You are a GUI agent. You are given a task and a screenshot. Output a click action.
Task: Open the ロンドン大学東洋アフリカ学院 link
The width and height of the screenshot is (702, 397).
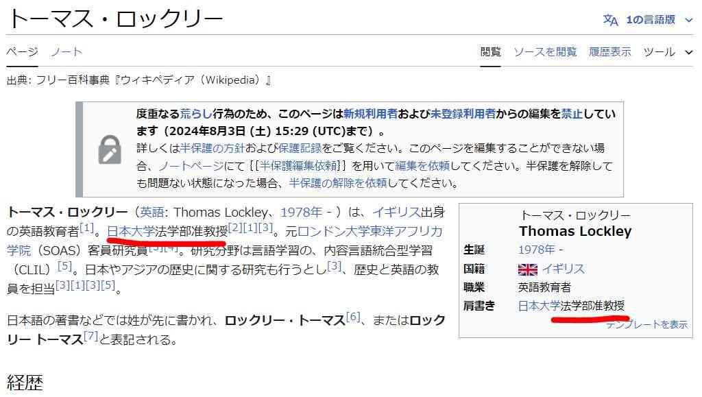coord(370,231)
